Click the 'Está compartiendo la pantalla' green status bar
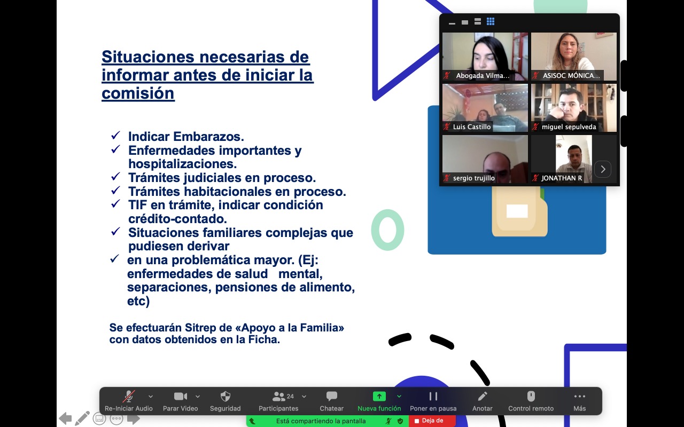Image resolution: width=684 pixels, height=427 pixels. (x=321, y=421)
